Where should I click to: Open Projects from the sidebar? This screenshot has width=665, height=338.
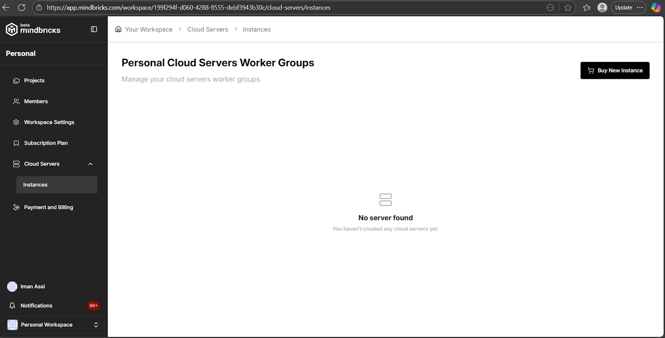click(x=34, y=80)
